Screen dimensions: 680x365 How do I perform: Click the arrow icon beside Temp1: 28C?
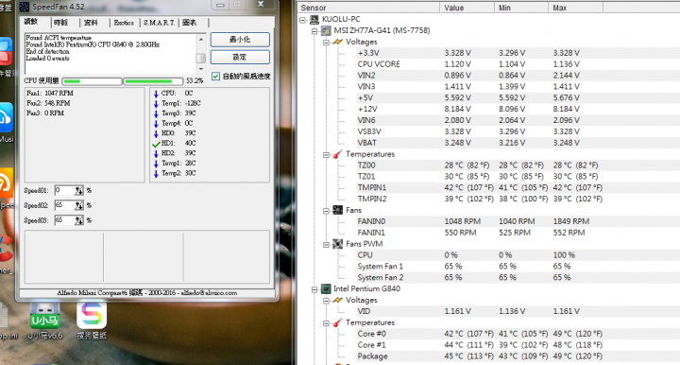pos(156,164)
